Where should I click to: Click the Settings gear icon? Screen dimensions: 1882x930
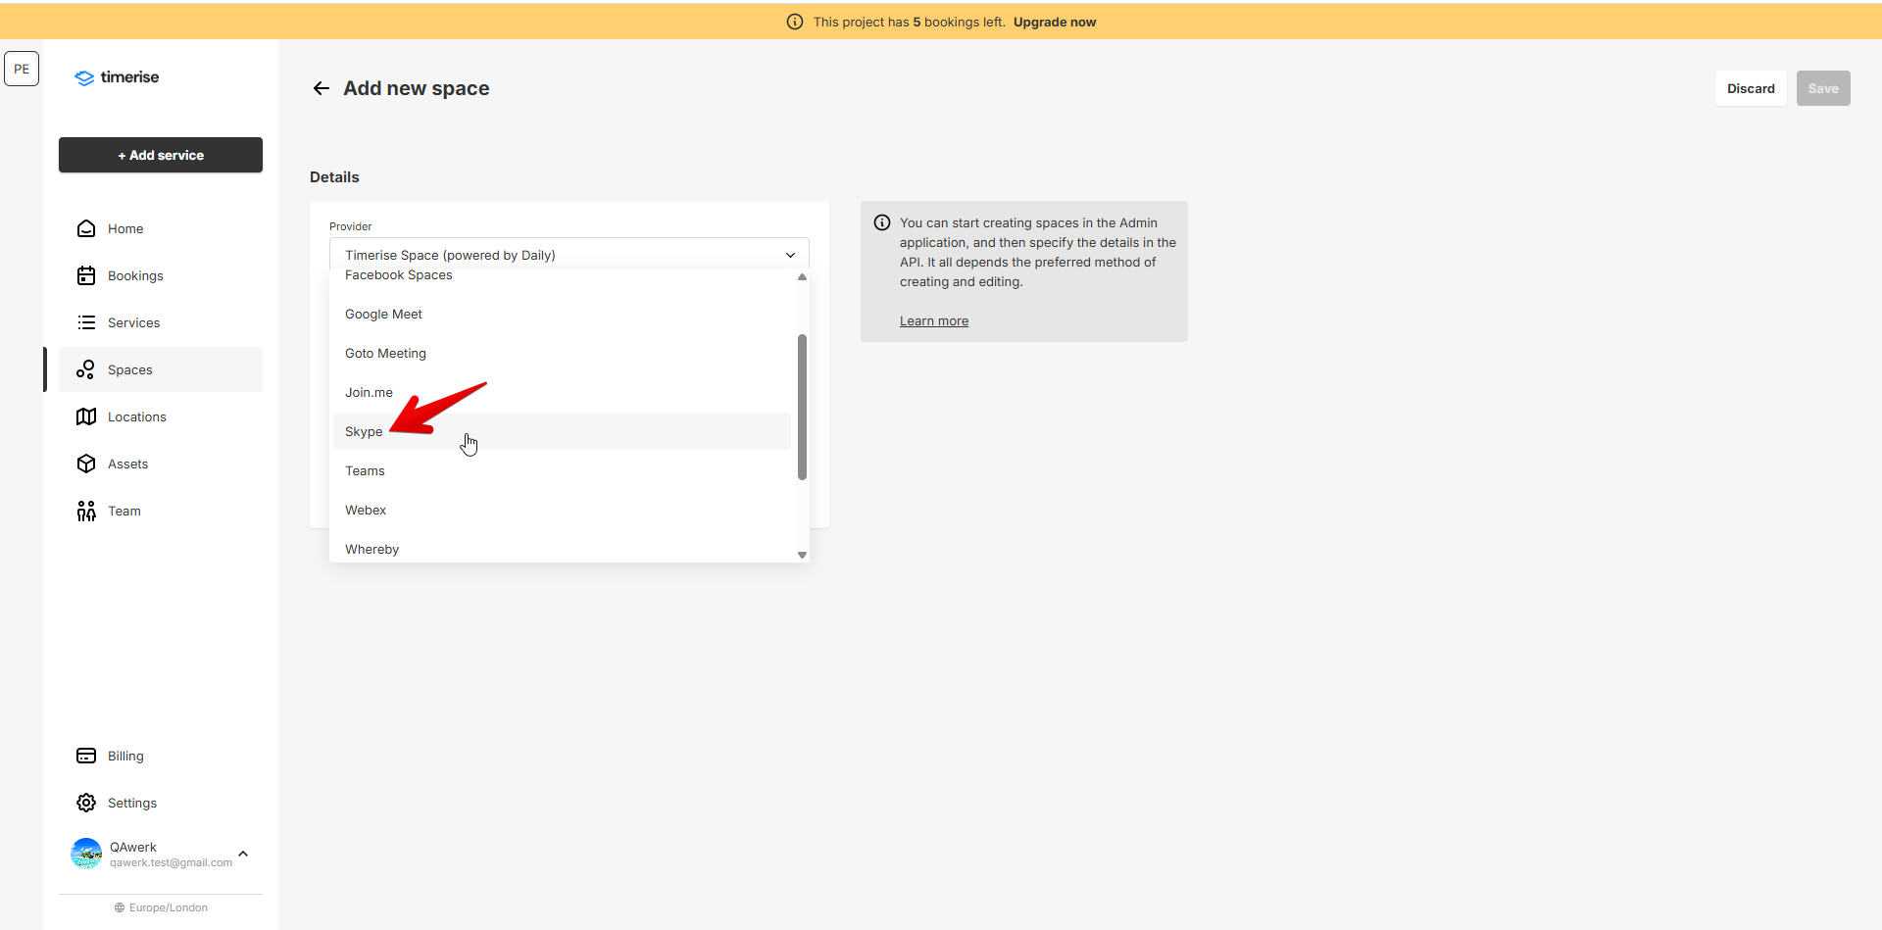point(86,803)
